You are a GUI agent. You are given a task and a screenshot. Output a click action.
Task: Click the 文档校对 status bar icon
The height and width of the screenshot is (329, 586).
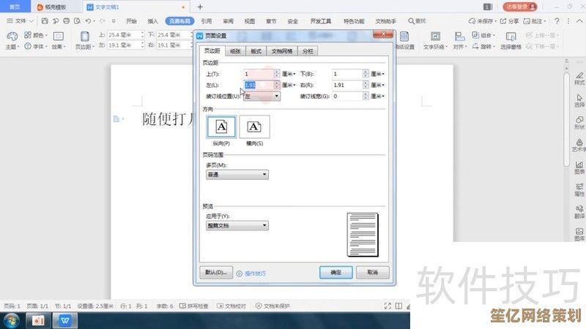pos(234,306)
